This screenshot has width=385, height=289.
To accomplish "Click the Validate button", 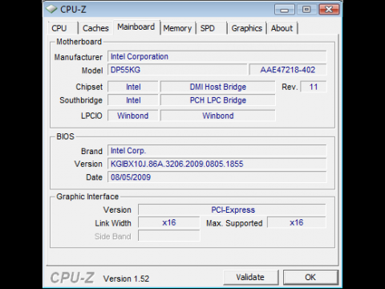I will click(x=250, y=277).
